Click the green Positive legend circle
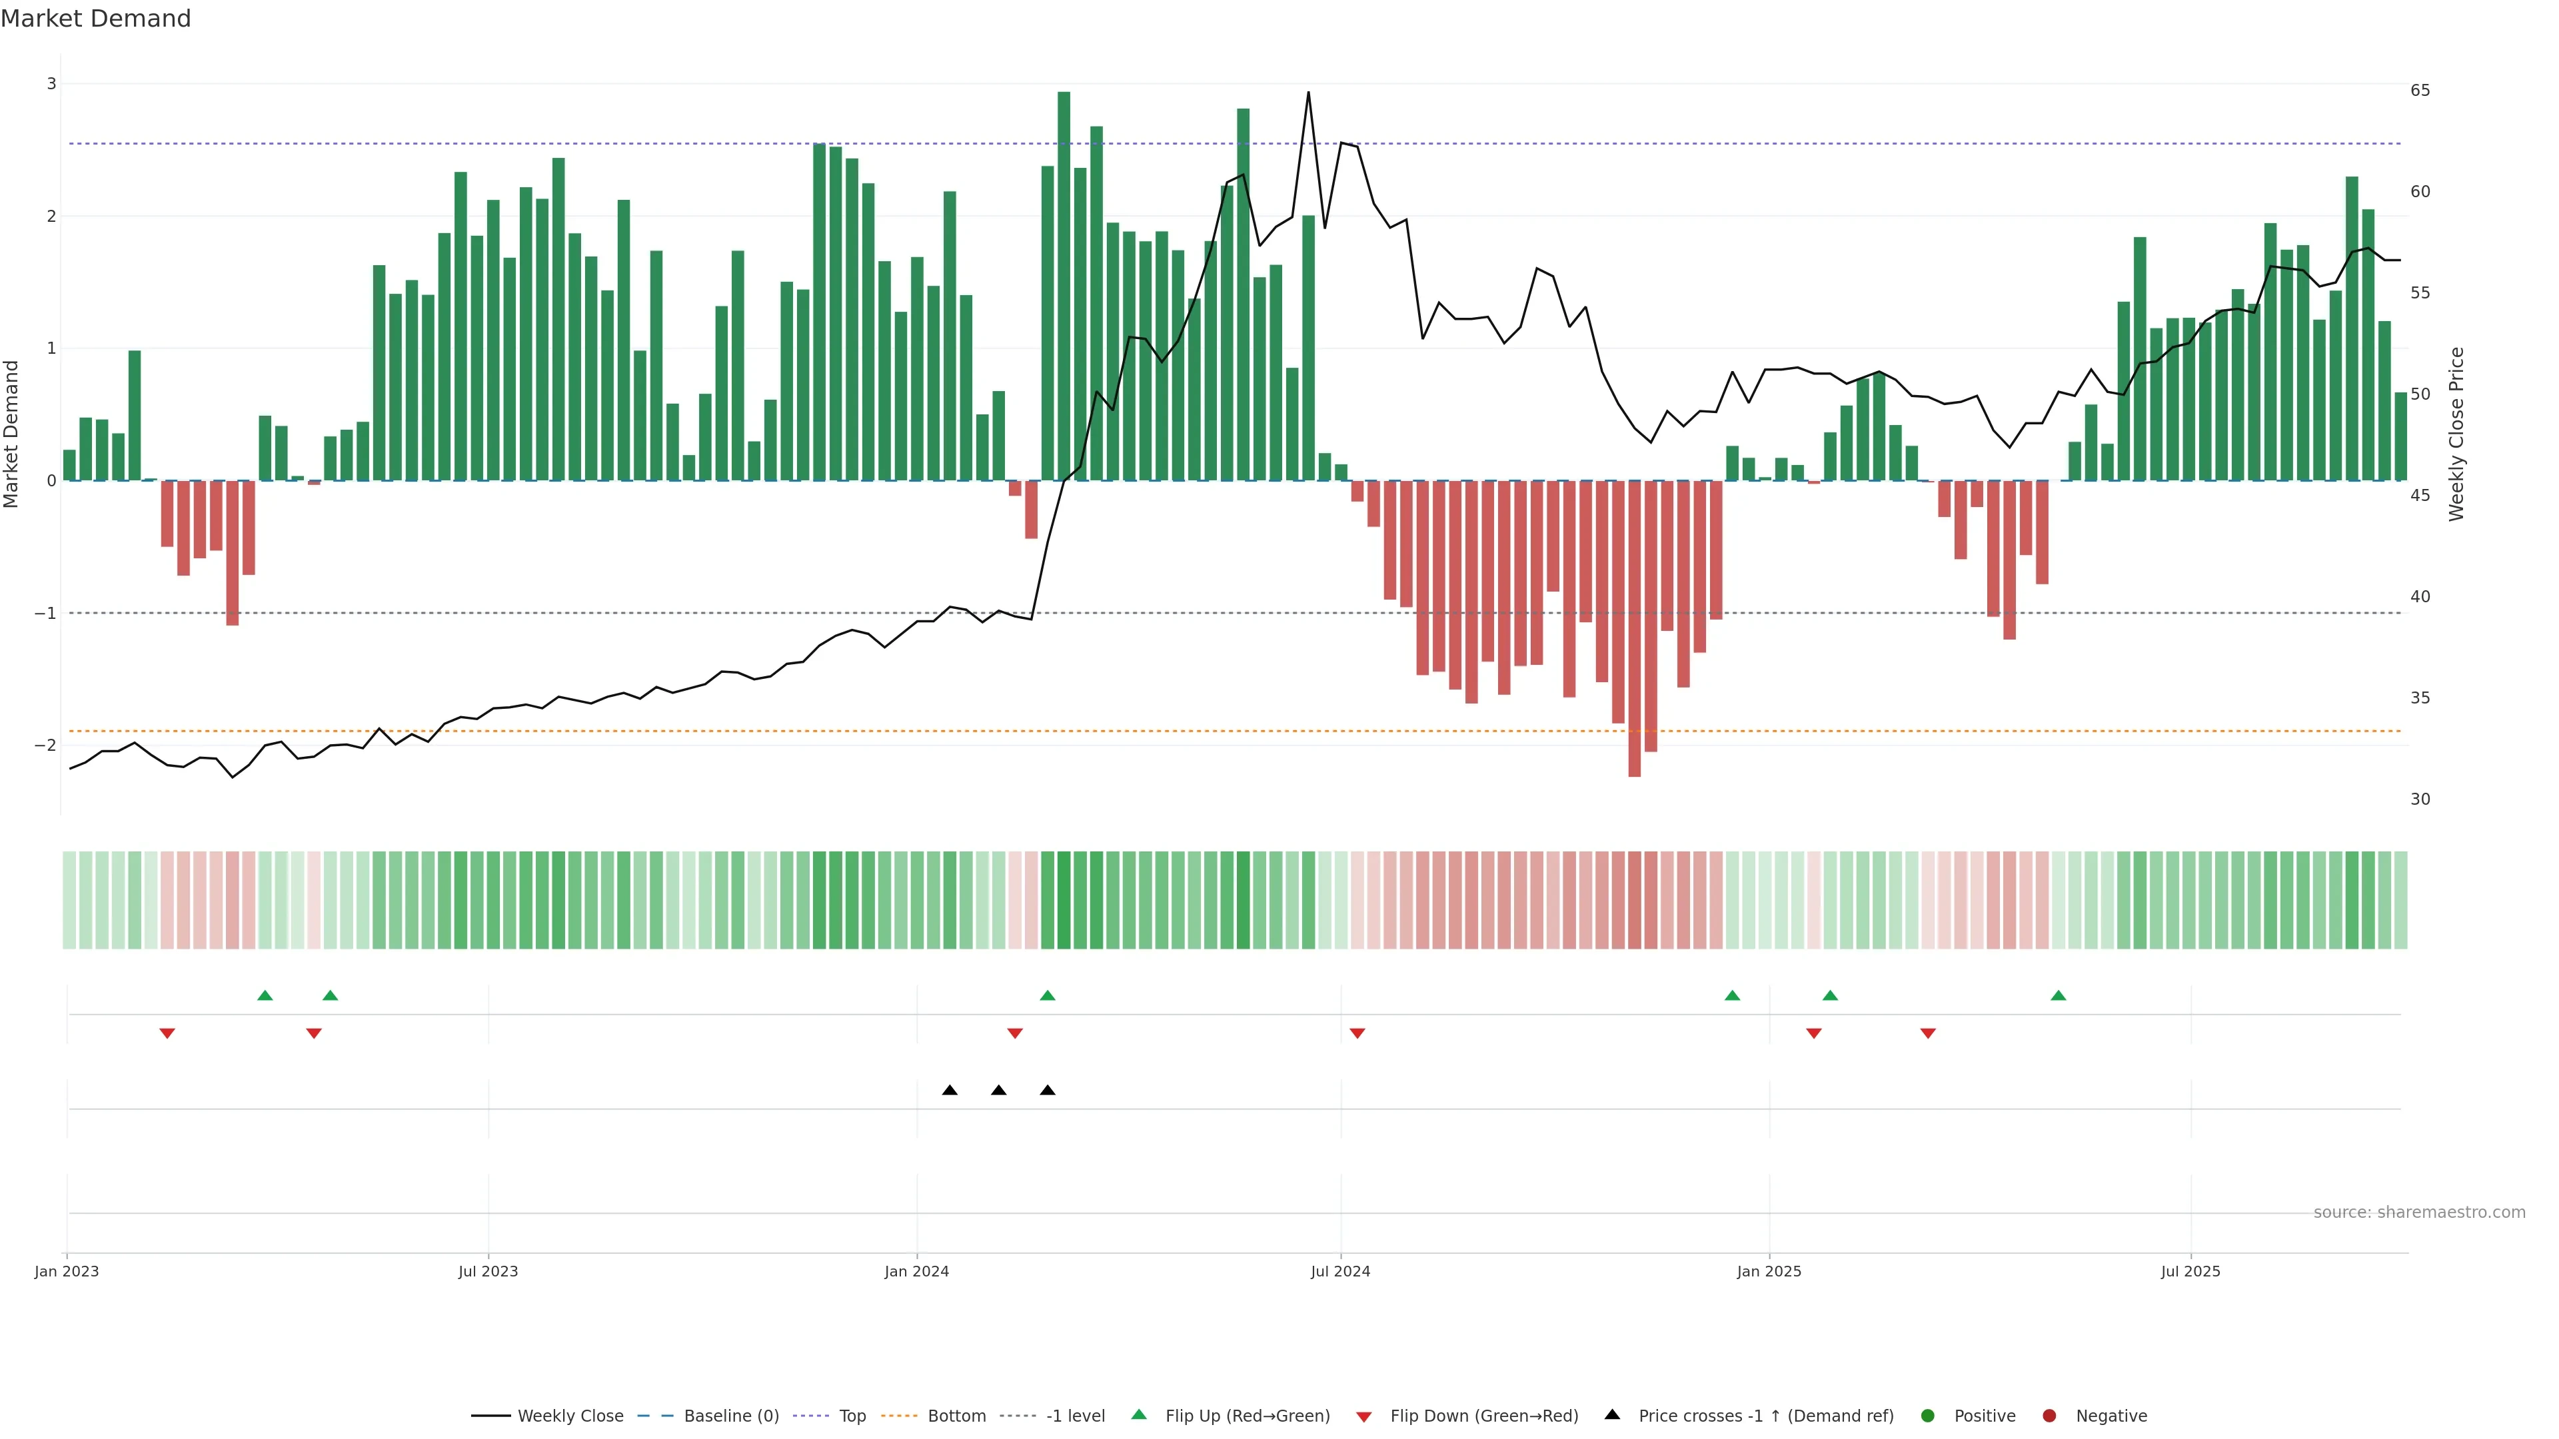This screenshot has height=1439, width=2559. click(1928, 1416)
